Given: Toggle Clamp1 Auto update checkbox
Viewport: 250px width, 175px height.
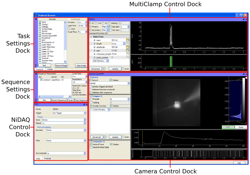Looking at the screenshot, I should (x=123, y=69).
